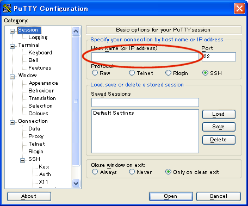Open the Behaviour settings category
This screenshot has width=248, height=206.
coord(41,91)
